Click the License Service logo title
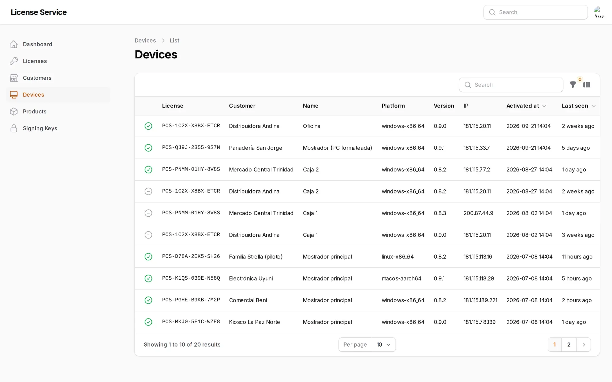This screenshot has width=612, height=382. click(39, 12)
